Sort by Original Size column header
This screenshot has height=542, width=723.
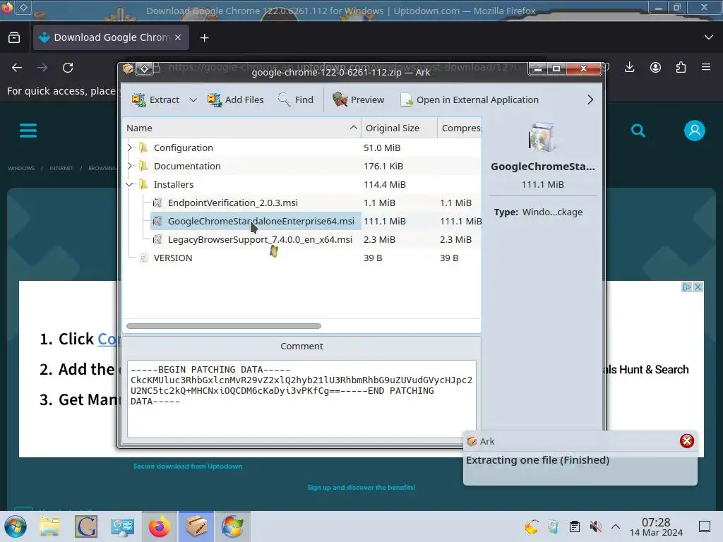coord(399,128)
